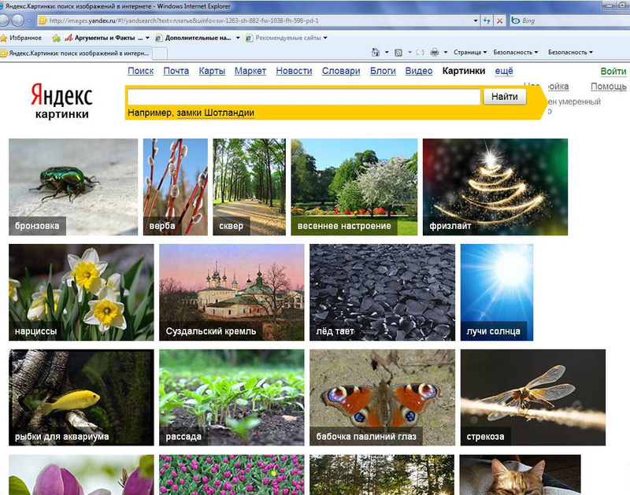The image size is (630, 495).
Task: Click the Print icon in the toolbar
Action: pyautogui.click(x=434, y=53)
